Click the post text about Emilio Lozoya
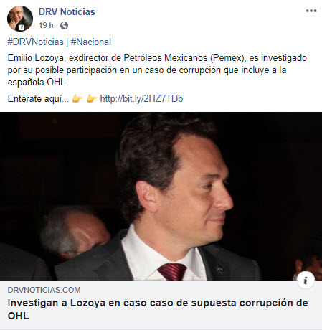This screenshot has width=322, height=330. [157, 70]
